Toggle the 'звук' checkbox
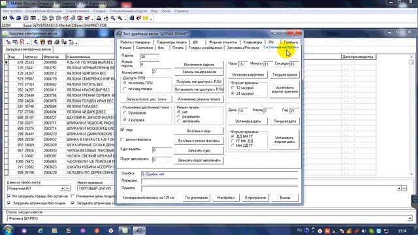This screenshot has width=418, height=235. click(122, 130)
